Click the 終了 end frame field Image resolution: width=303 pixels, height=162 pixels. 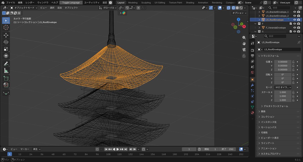click(x=228, y=149)
